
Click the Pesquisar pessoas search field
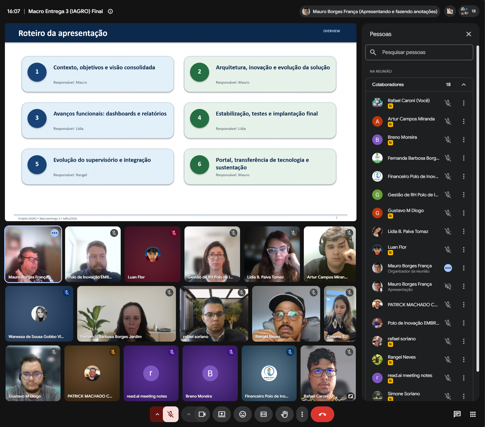(419, 52)
